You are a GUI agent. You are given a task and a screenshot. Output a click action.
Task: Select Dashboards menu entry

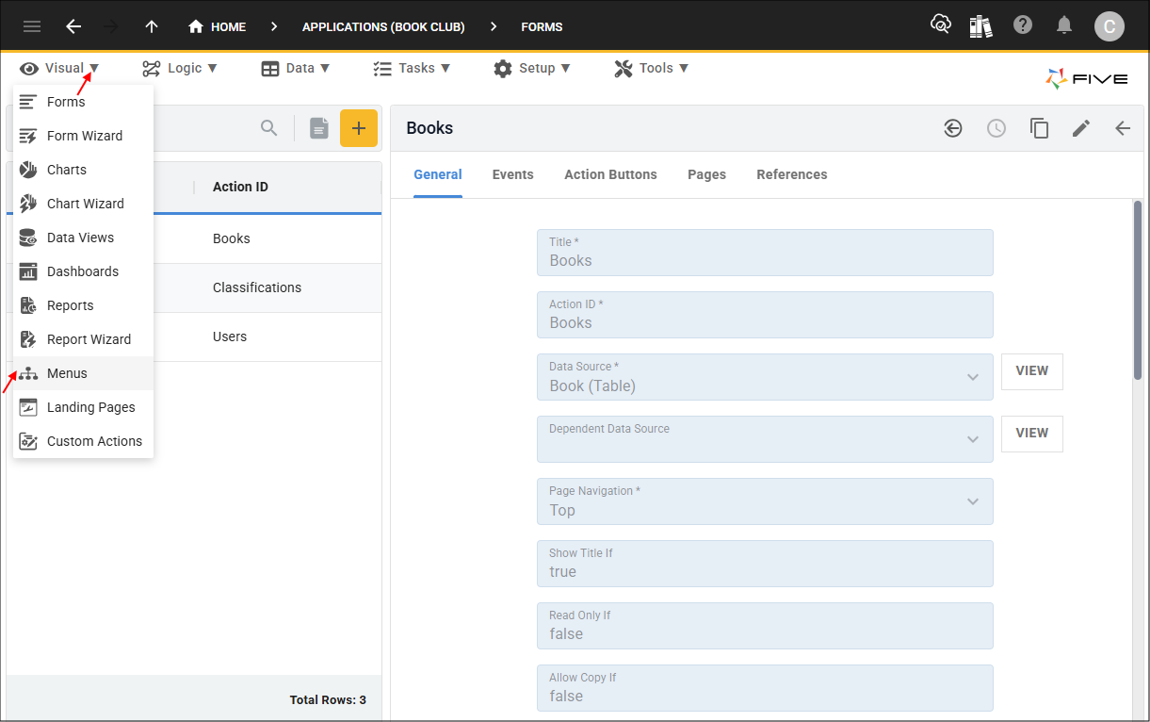pyautogui.click(x=83, y=271)
